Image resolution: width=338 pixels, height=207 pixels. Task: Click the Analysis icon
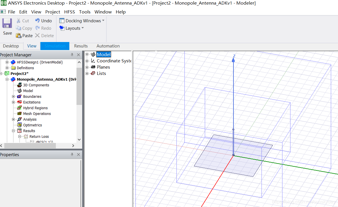tap(19, 119)
